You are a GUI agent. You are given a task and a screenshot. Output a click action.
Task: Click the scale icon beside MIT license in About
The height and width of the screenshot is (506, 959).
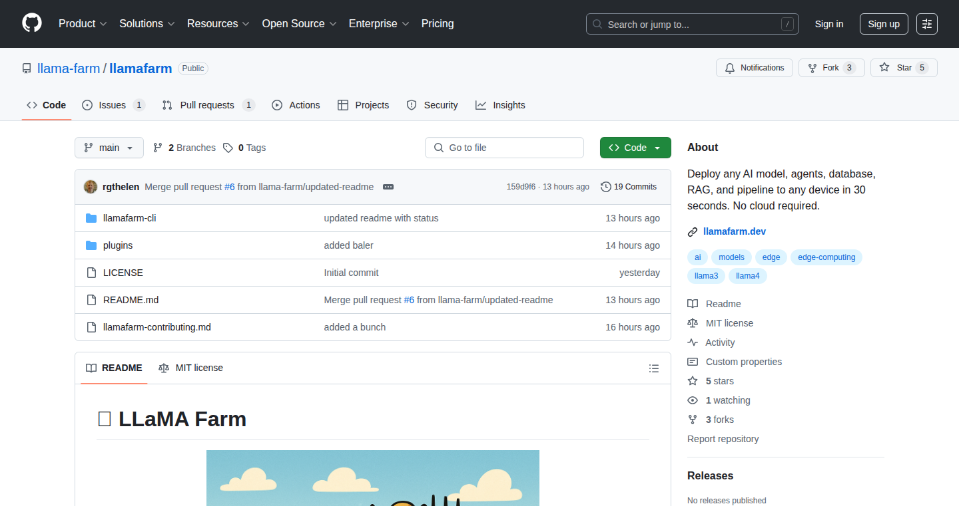coord(693,323)
